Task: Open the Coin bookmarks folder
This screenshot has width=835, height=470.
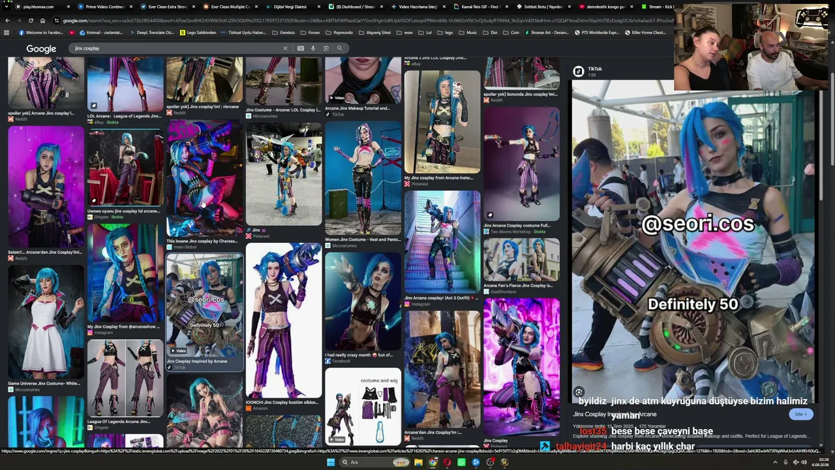Action: click(512, 32)
